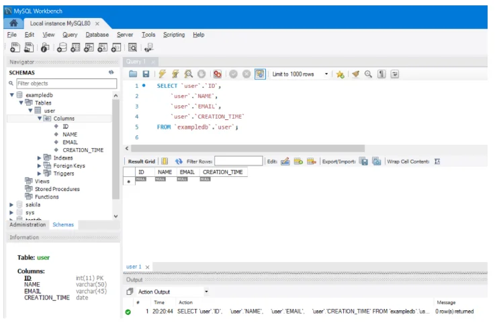Toggle Wrap Cell Content icon
Image resolution: width=495 pixels, height=327 pixels.
pos(437,161)
